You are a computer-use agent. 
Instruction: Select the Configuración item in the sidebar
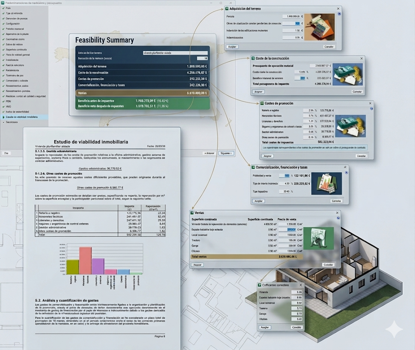pos(13,23)
